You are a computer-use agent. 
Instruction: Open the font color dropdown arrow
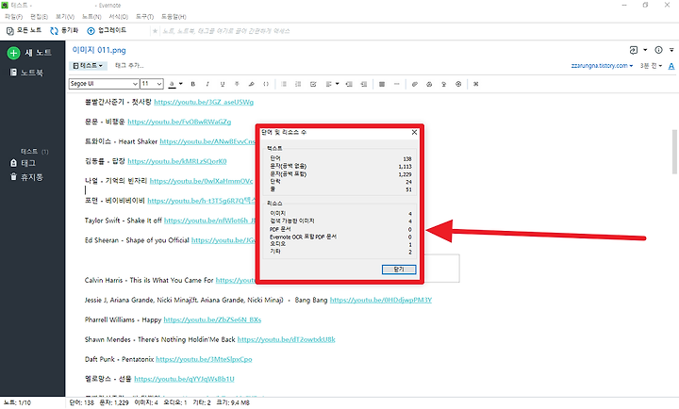coord(181,84)
